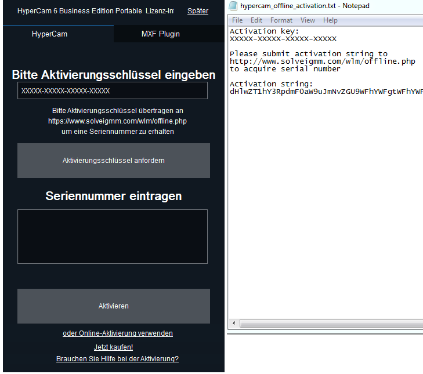423x374 pixels.
Task: Open Notepad File menu
Action: click(237, 20)
